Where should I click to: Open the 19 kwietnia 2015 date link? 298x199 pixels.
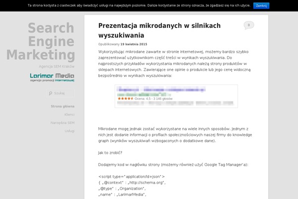click(x=134, y=44)
